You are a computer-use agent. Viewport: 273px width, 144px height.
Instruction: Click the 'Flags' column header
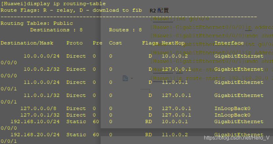(x=150, y=43)
